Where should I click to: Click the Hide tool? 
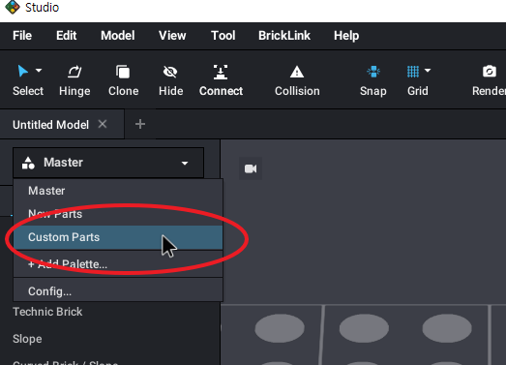(170, 80)
